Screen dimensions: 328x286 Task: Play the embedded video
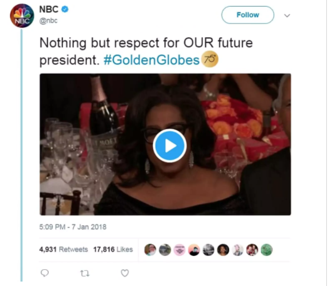[x=170, y=145]
